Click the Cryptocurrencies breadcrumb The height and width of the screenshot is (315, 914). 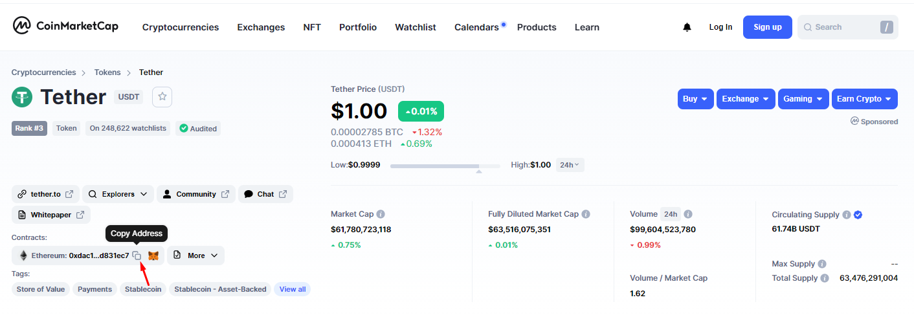(44, 72)
